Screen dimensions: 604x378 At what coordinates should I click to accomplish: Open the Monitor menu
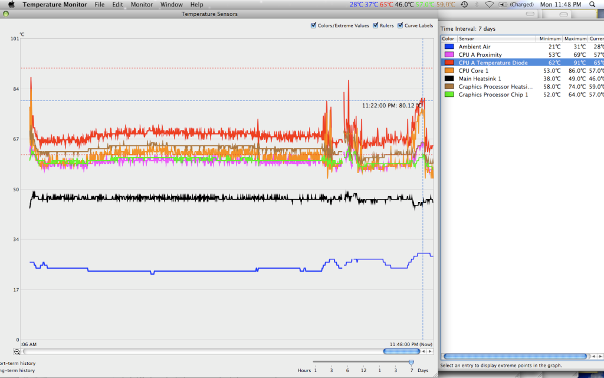tap(142, 4)
